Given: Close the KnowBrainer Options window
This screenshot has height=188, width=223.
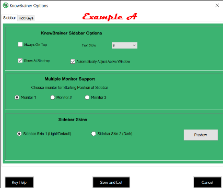Looking at the screenshot, I should [217, 5].
